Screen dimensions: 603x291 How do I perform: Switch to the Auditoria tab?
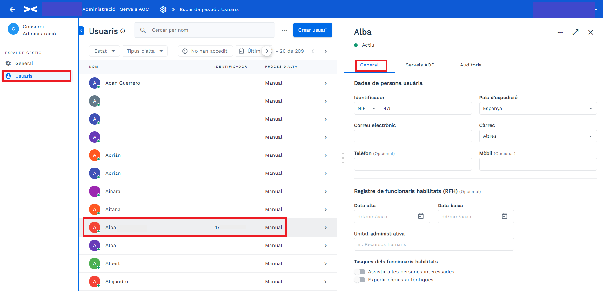(x=471, y=65)
